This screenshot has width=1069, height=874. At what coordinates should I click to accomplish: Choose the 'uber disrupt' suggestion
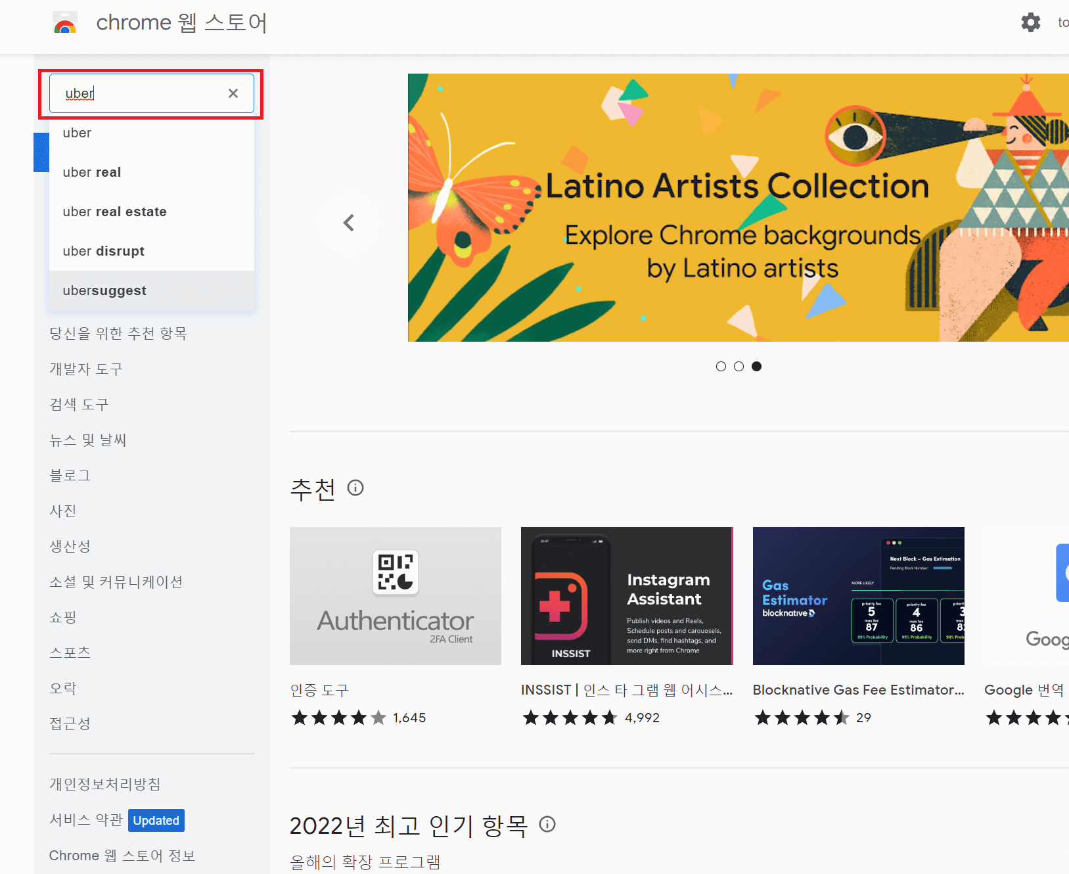coord(152,251)
